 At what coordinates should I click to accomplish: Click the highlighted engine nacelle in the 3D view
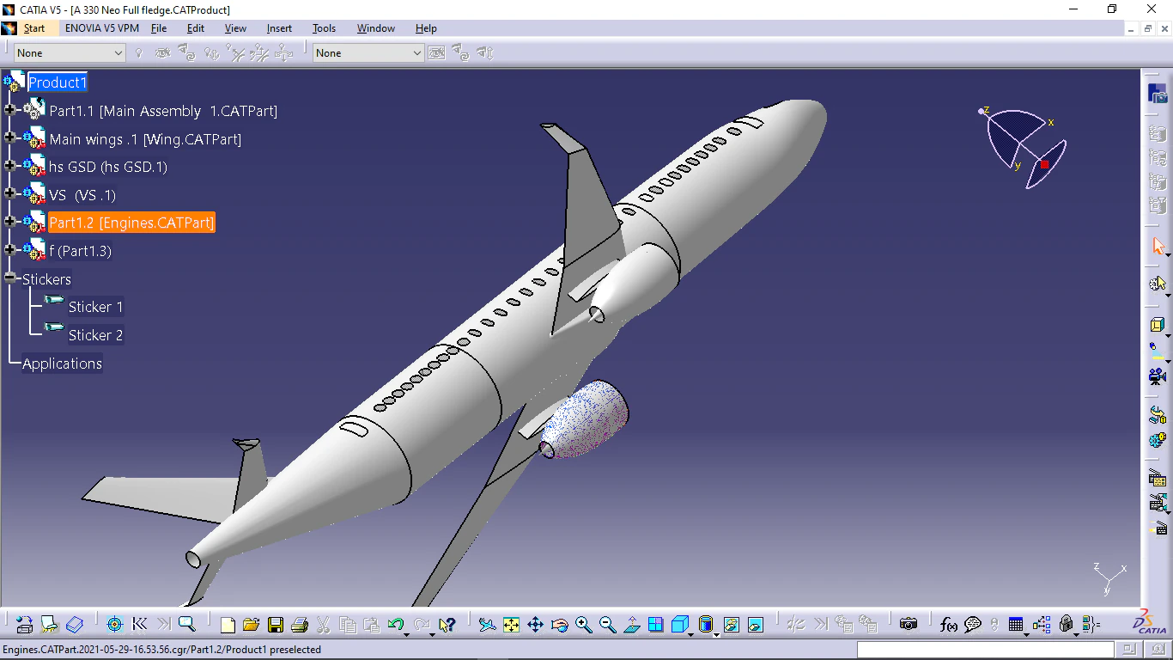click(586, 419)
